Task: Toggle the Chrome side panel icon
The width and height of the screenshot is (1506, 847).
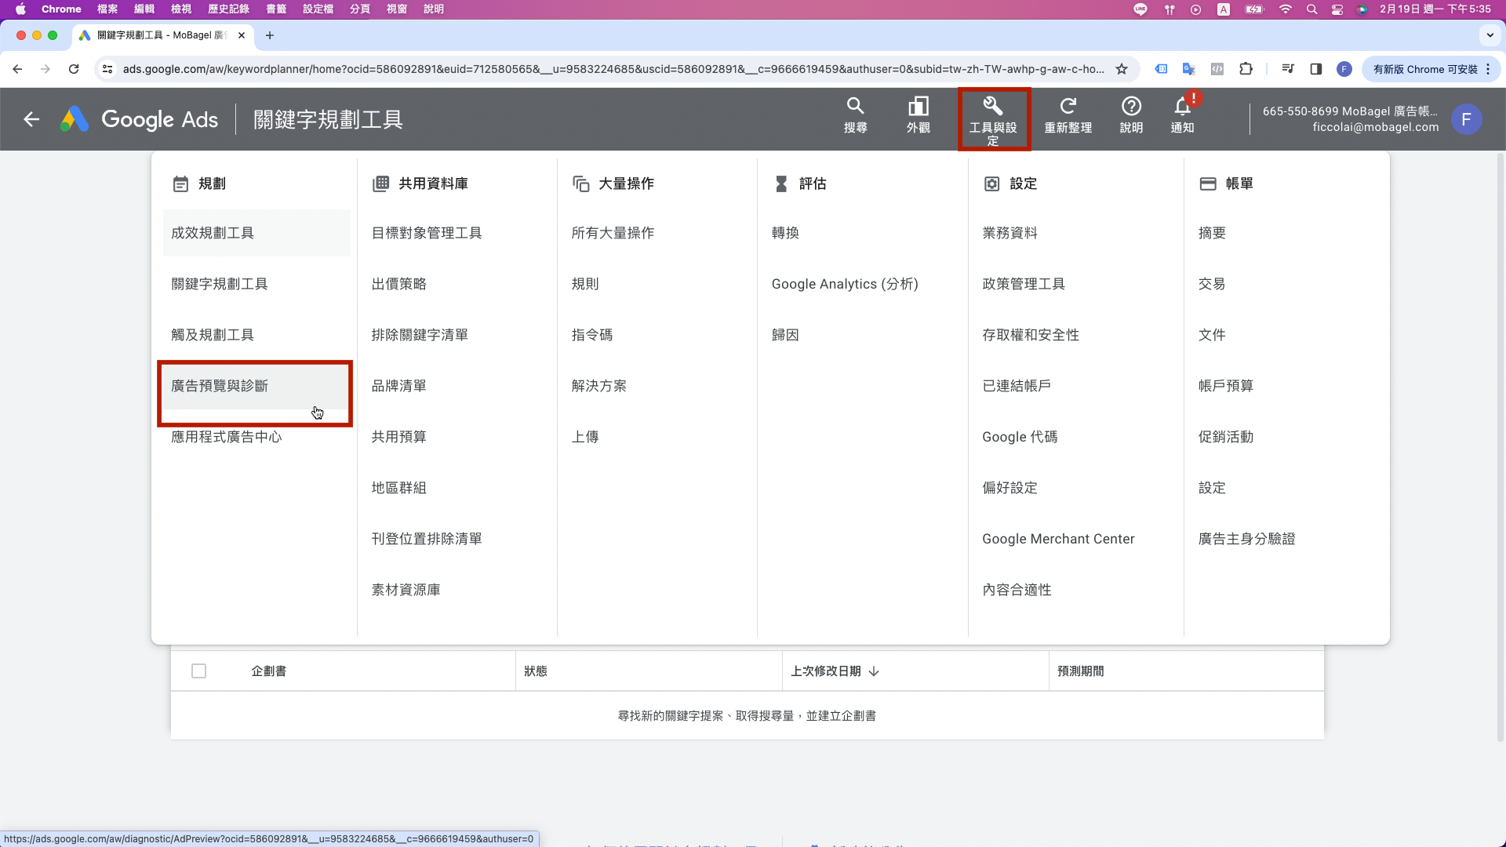Action: pyautogui.click(x=1316, y=69)
